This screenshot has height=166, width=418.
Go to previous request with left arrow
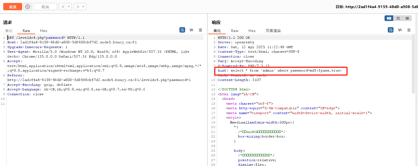click(63, 7)
